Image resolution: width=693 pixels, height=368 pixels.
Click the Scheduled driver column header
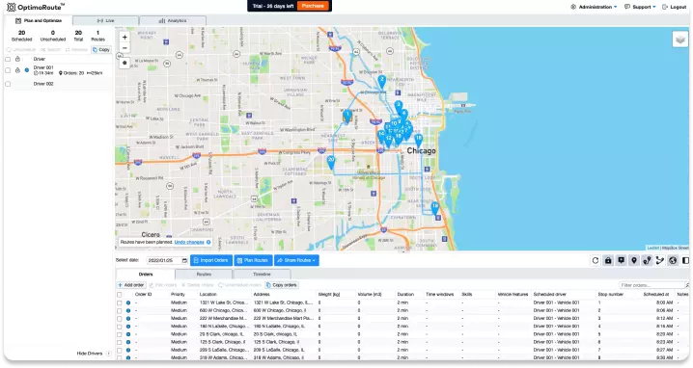(x=550, y=295)
